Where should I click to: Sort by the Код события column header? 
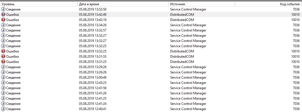point(268,4)
